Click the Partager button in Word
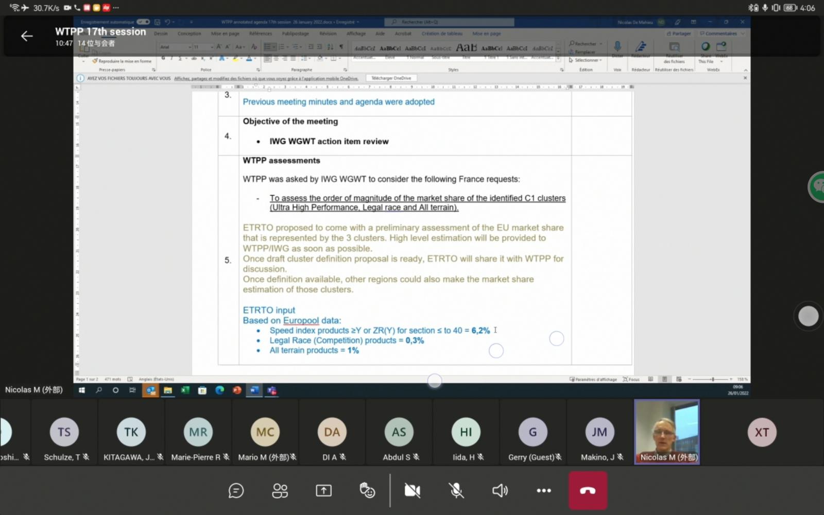Viewport: 824px width, 515px height. point(679,33)
